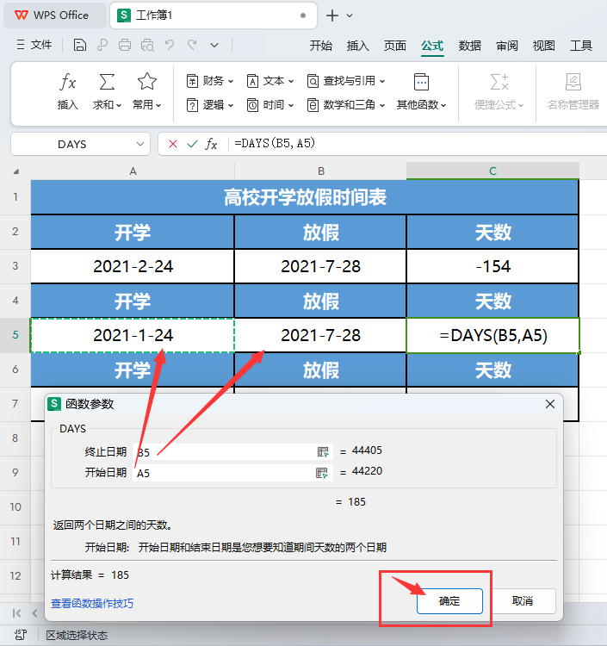Switch to the 工具 ribbon tab
The width and height of the screenshot is (607, 646).
[580, 46]
